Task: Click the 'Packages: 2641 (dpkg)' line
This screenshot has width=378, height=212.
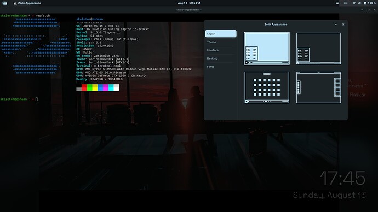Action: [x=107, y=39]
